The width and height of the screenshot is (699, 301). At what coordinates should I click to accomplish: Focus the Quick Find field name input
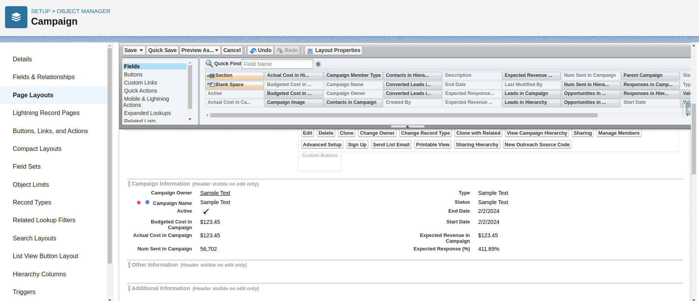(277, 64)
